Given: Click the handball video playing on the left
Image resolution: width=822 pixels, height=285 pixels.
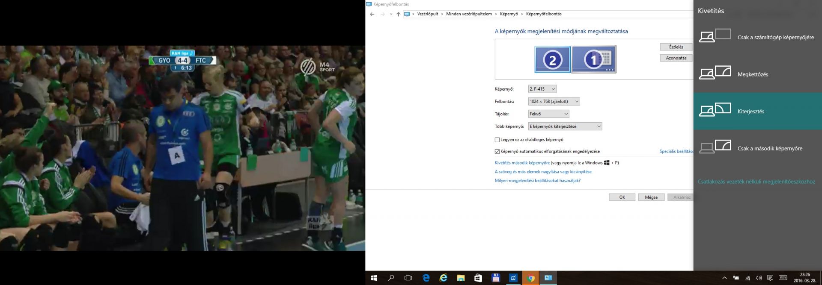Looking at the screenshot, I should [x=182, y=148].
